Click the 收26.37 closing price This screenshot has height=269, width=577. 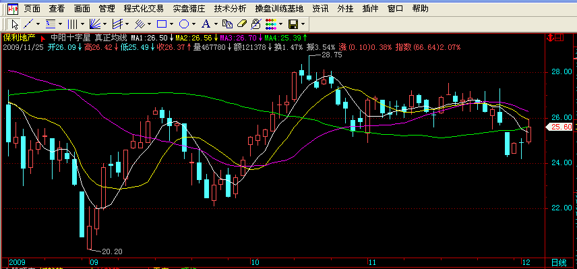(170, 47)
